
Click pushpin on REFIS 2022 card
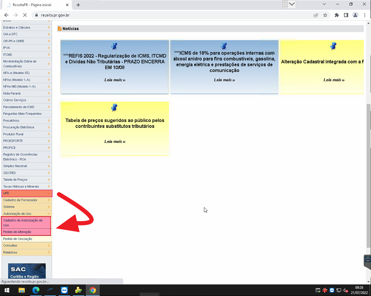[115, 46]
